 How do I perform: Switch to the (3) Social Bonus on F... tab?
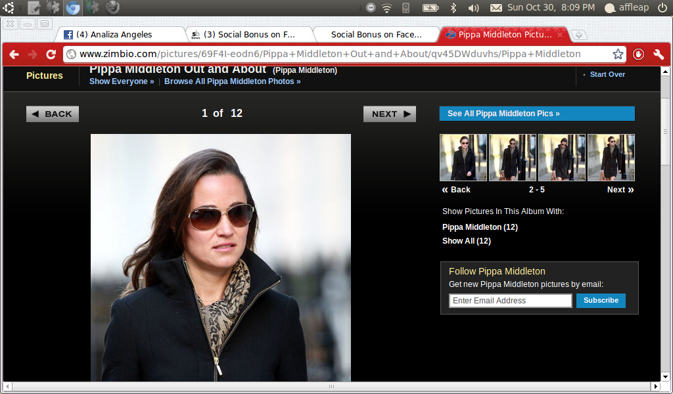tap(249, 35)
